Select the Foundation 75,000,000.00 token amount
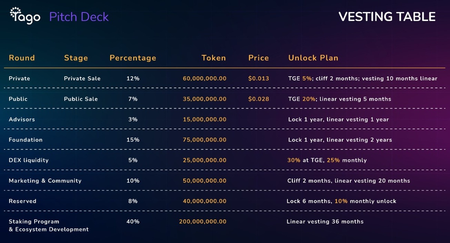 point(204,140)
